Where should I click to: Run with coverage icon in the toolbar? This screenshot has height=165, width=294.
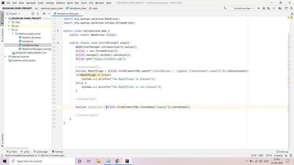pos(269,8)
